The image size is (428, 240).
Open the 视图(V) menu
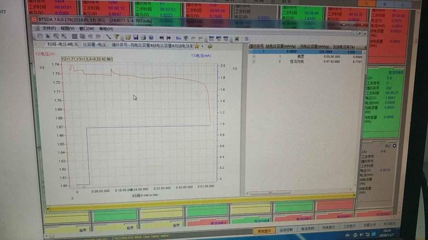[x=68, y=28]
